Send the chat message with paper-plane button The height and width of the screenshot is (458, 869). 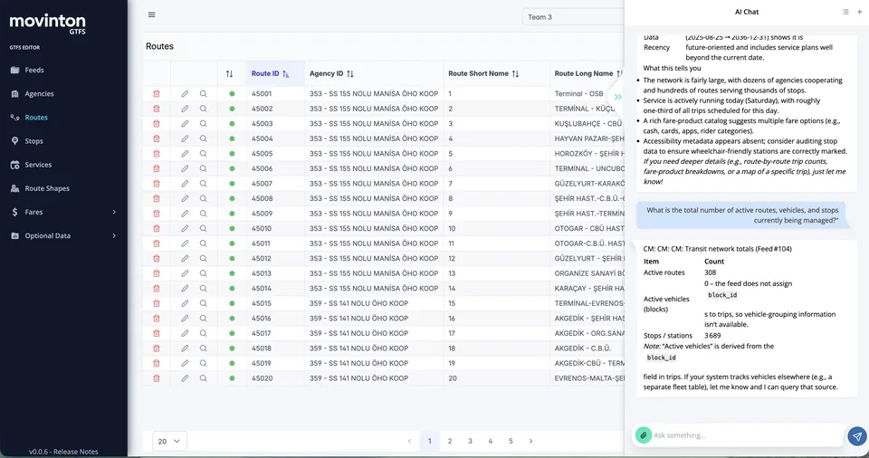point(857,436)
